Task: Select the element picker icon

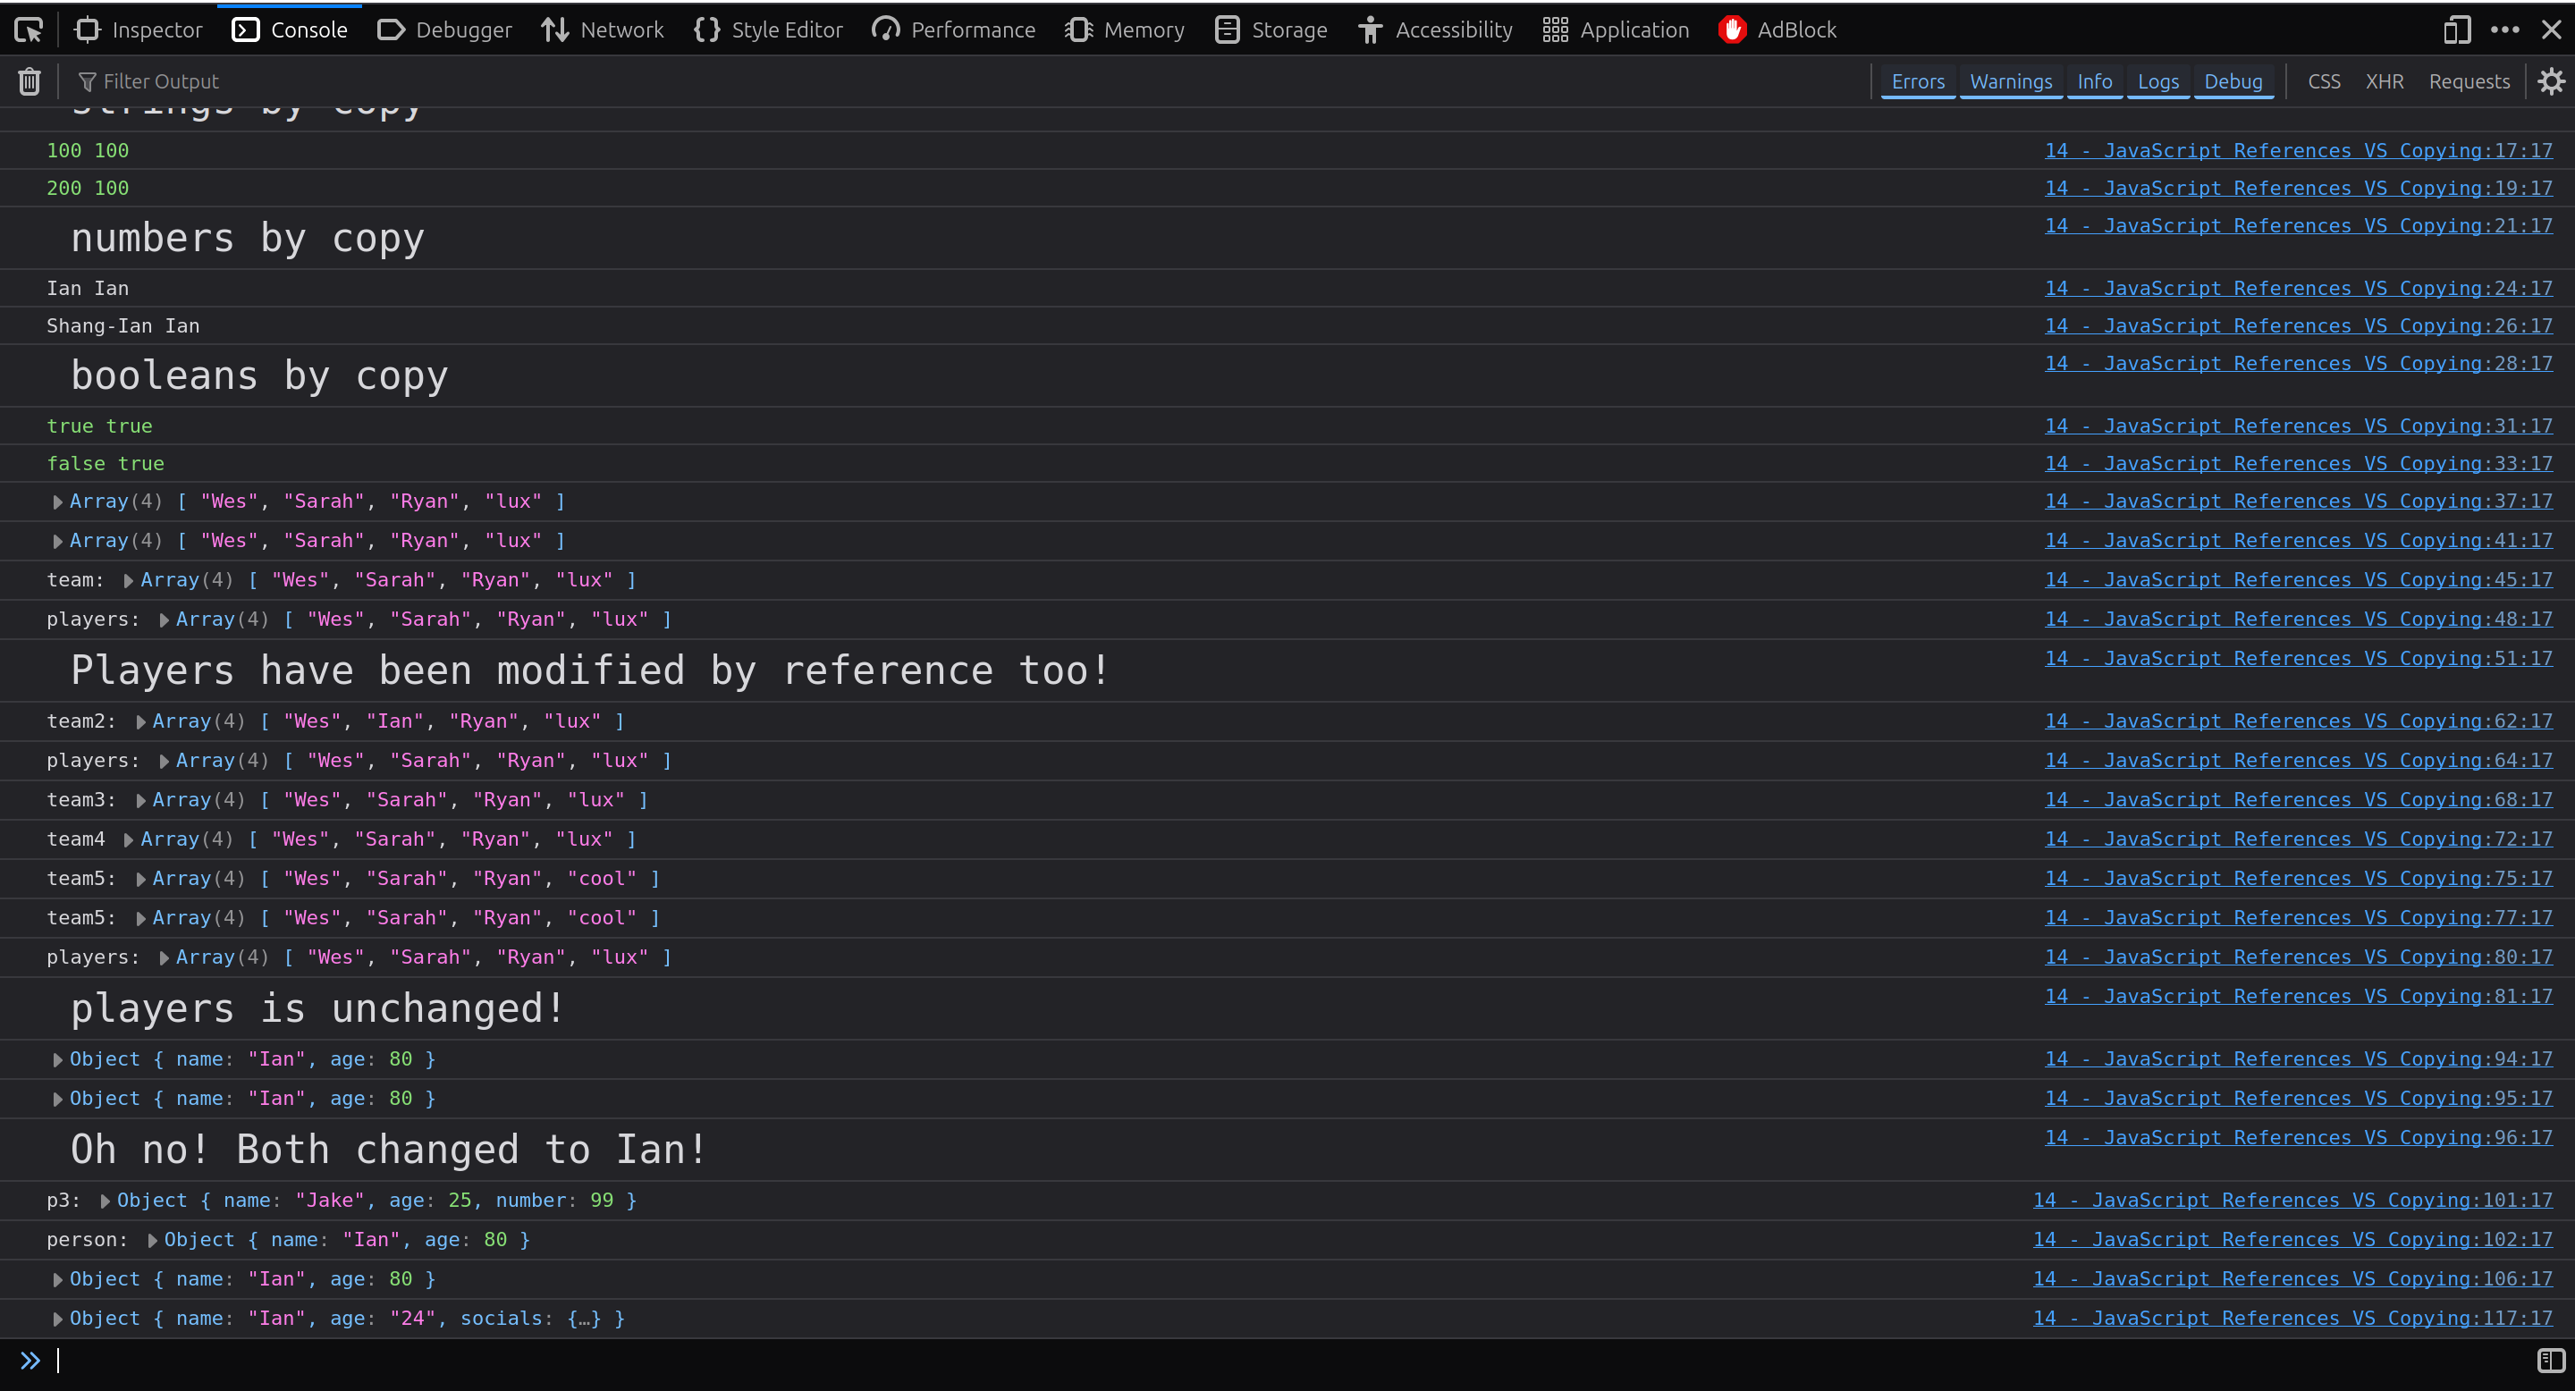Action: click(28, 29)
